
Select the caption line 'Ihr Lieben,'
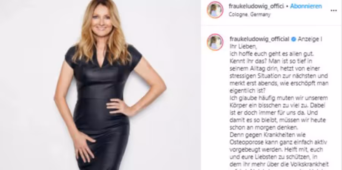242,46
